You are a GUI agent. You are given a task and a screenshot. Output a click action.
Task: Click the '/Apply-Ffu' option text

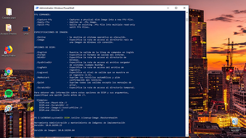[43, 22]
